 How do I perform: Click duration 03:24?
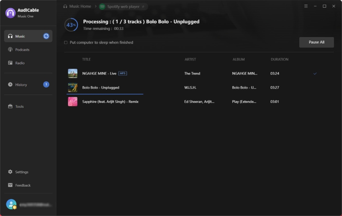[274, 73]
